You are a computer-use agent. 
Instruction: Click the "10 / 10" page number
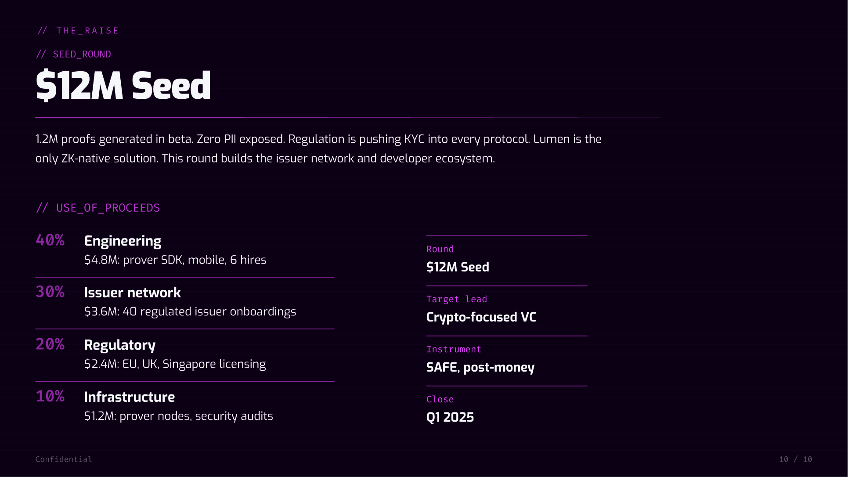(795, 459)
